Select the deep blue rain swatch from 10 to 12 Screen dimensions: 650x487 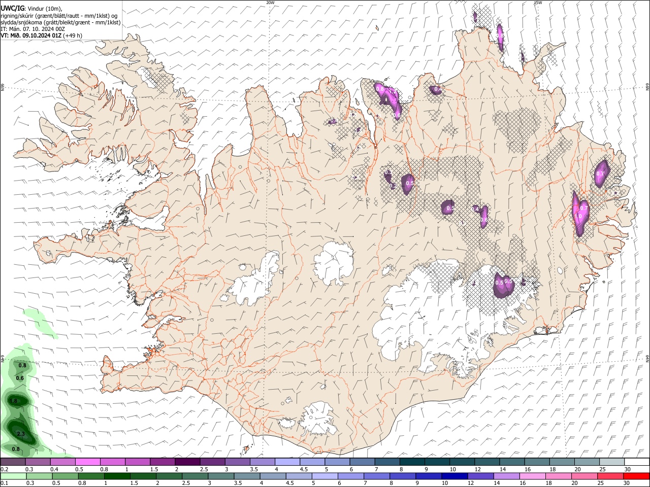point(454,476)
